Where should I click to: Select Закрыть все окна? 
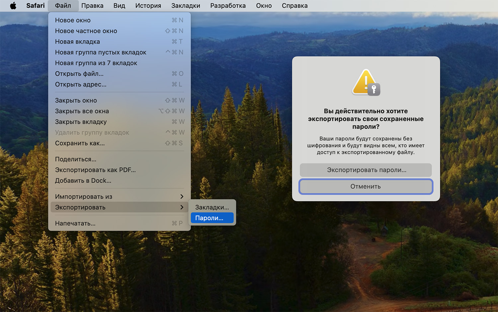pos(119,111)
